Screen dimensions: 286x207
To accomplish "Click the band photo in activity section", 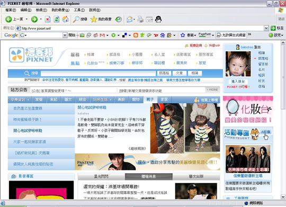I will click(248, 159).
